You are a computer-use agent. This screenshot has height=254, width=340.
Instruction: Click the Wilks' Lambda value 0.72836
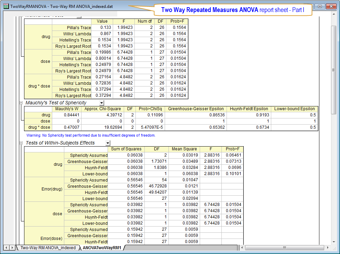(103, 83)
